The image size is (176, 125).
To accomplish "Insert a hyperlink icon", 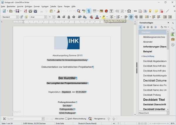I will (135, 11).
